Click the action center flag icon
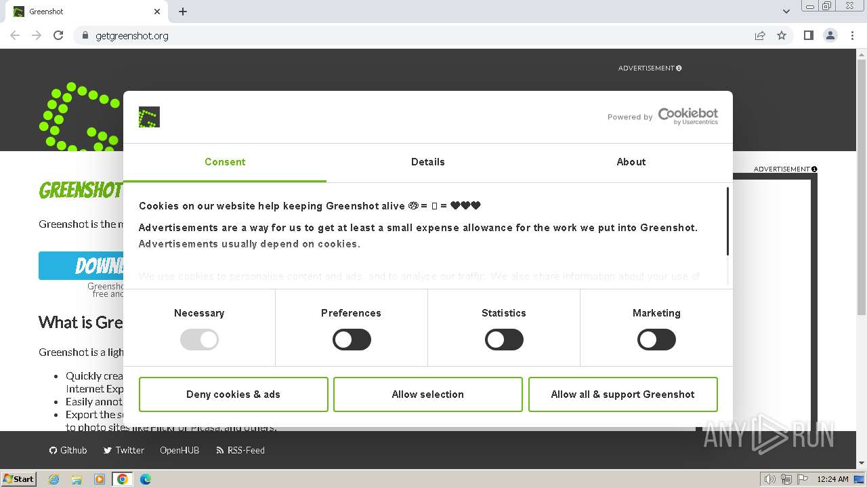The width and height of the screenshot is (867, 488). point(803,479)
